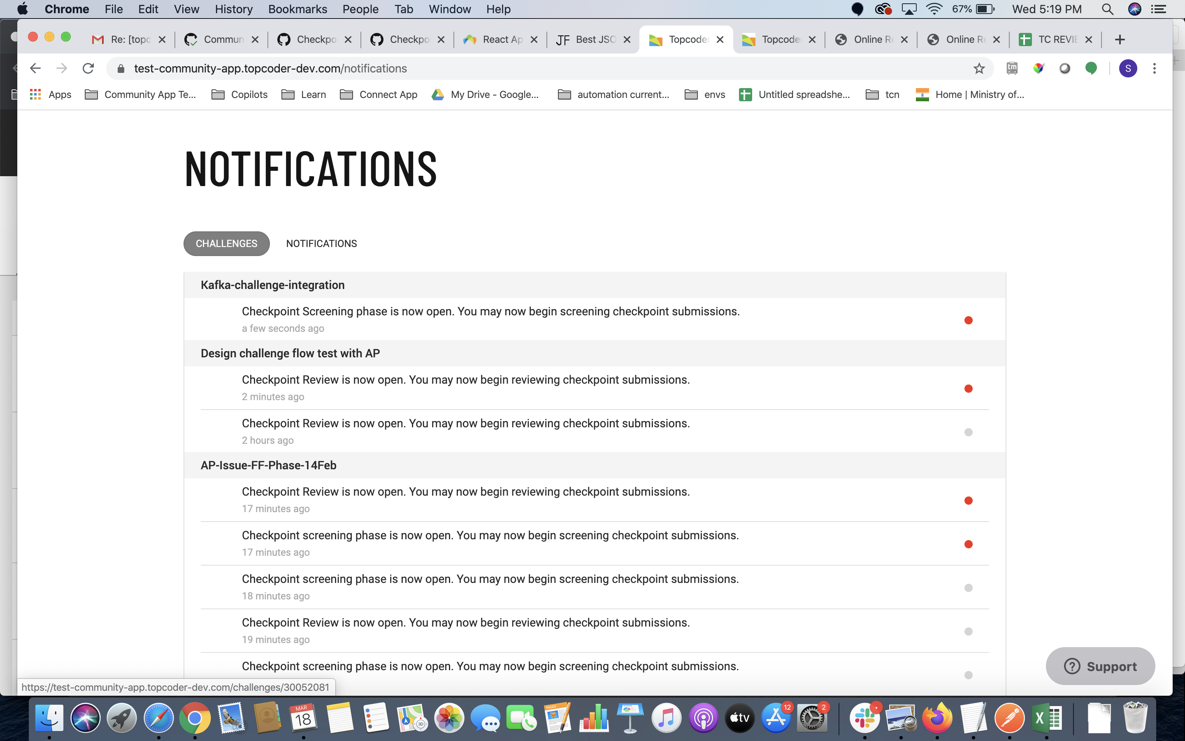Viewport: 1185px width, 741px height.
Task: Open the AP-Issue-FF-Phase-14Feb challenge heading
Action: [268, 466]
